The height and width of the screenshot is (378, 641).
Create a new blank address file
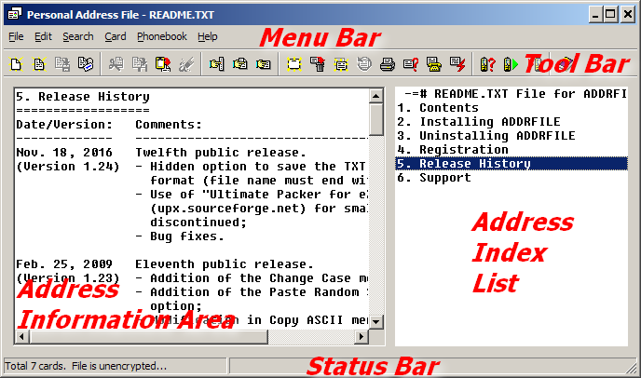16,64
